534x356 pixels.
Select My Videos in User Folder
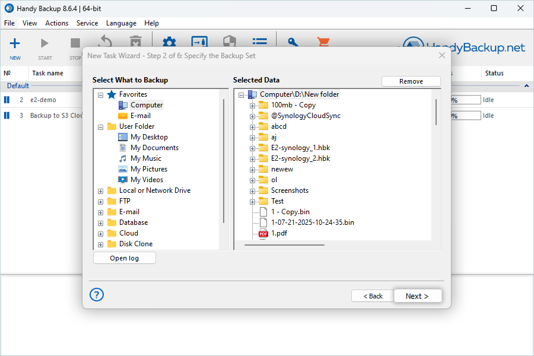tap(147, 180)
